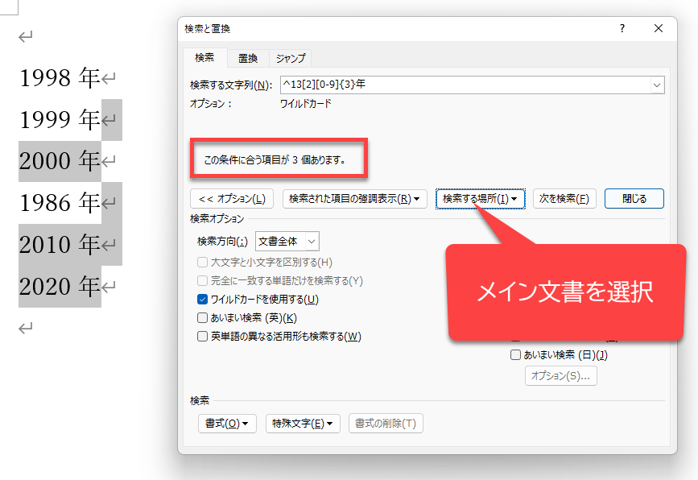The width and height of the screenshot is (698, 480).
Task: Click the 閉じる button
Action: coord(634,199)
